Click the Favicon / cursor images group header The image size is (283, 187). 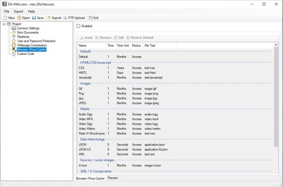(97, 160)
